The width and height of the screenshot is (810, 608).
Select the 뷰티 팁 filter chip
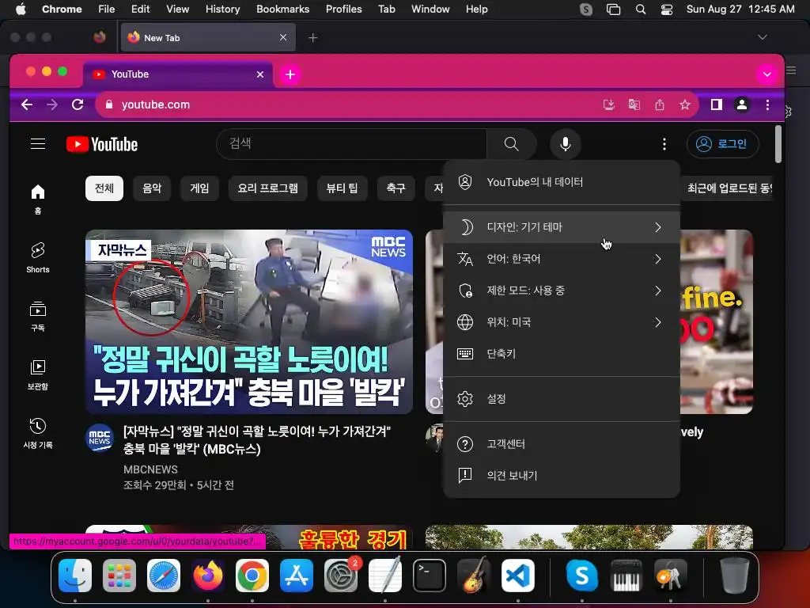(342, 188)
